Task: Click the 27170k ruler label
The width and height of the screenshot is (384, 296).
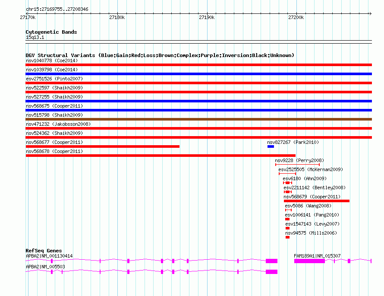Action: coord(28,17)
